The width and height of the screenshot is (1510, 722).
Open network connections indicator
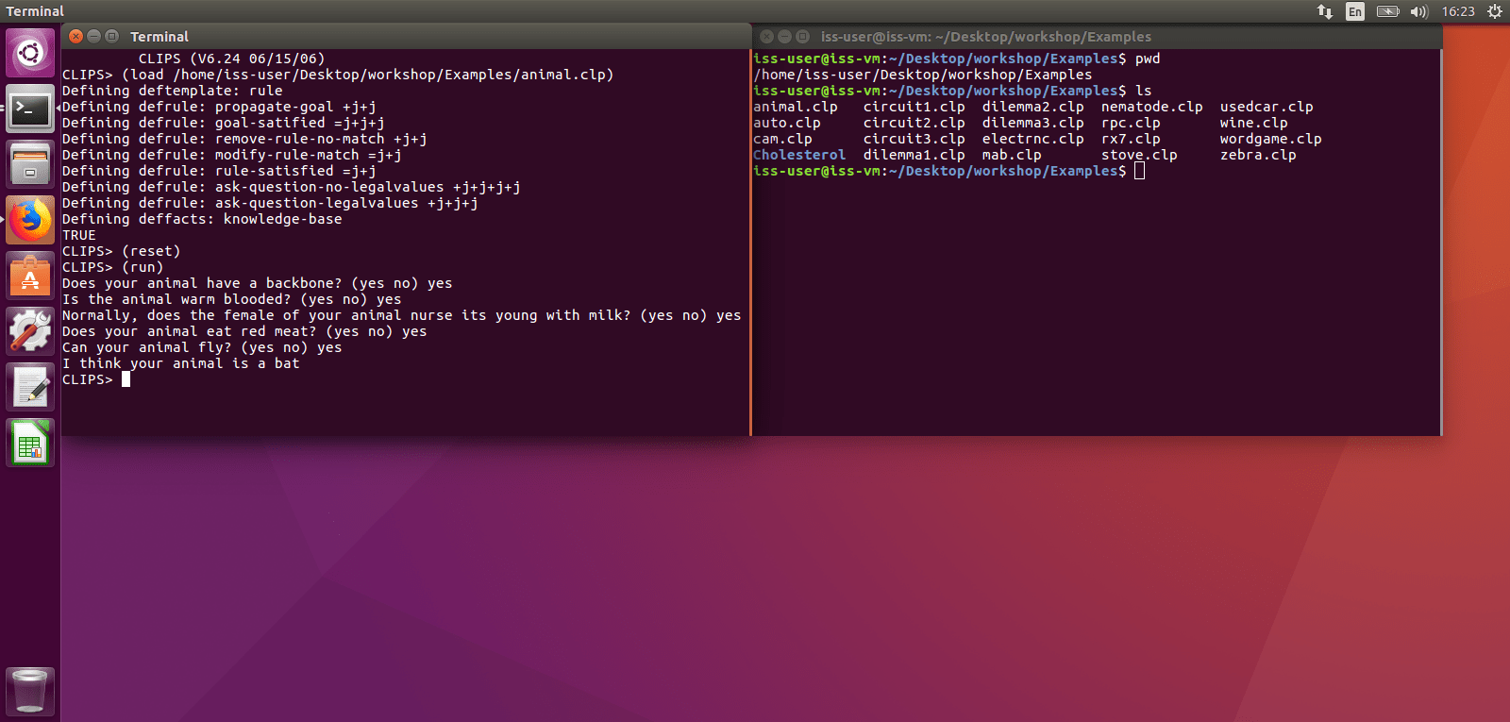(1325, 11)
